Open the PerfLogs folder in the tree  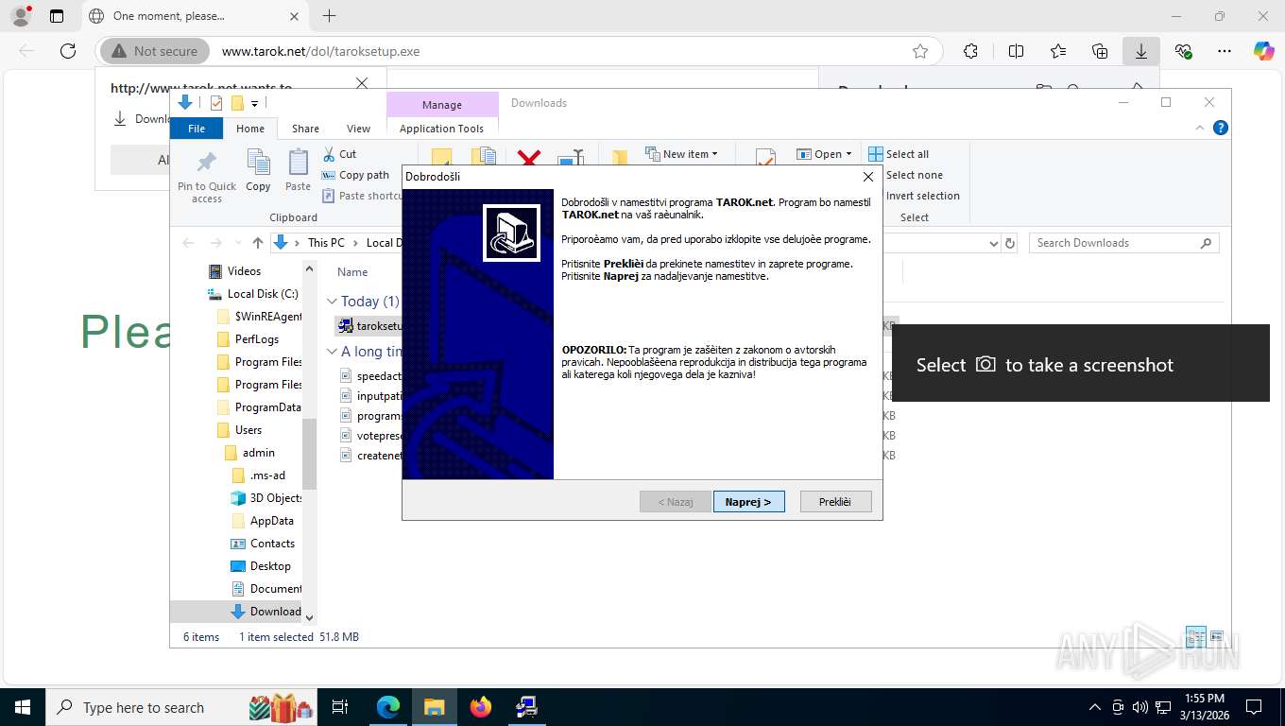click(x=248, y=339)
